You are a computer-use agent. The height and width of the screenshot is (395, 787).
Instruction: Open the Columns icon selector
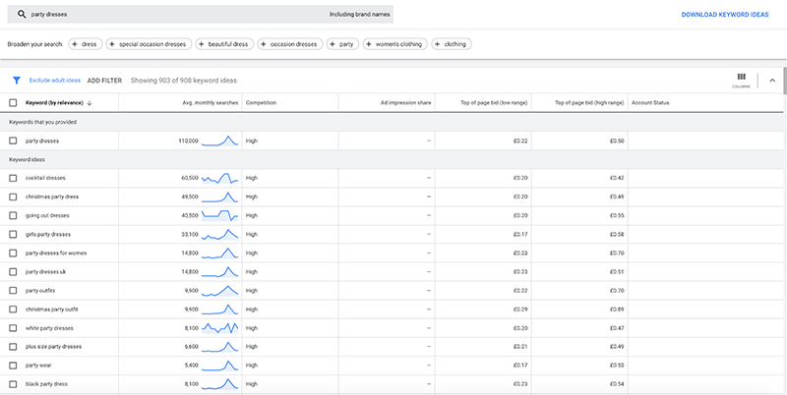(741, 81)
